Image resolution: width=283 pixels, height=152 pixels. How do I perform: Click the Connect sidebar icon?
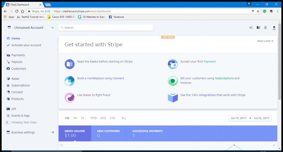(x=8, y=92)
